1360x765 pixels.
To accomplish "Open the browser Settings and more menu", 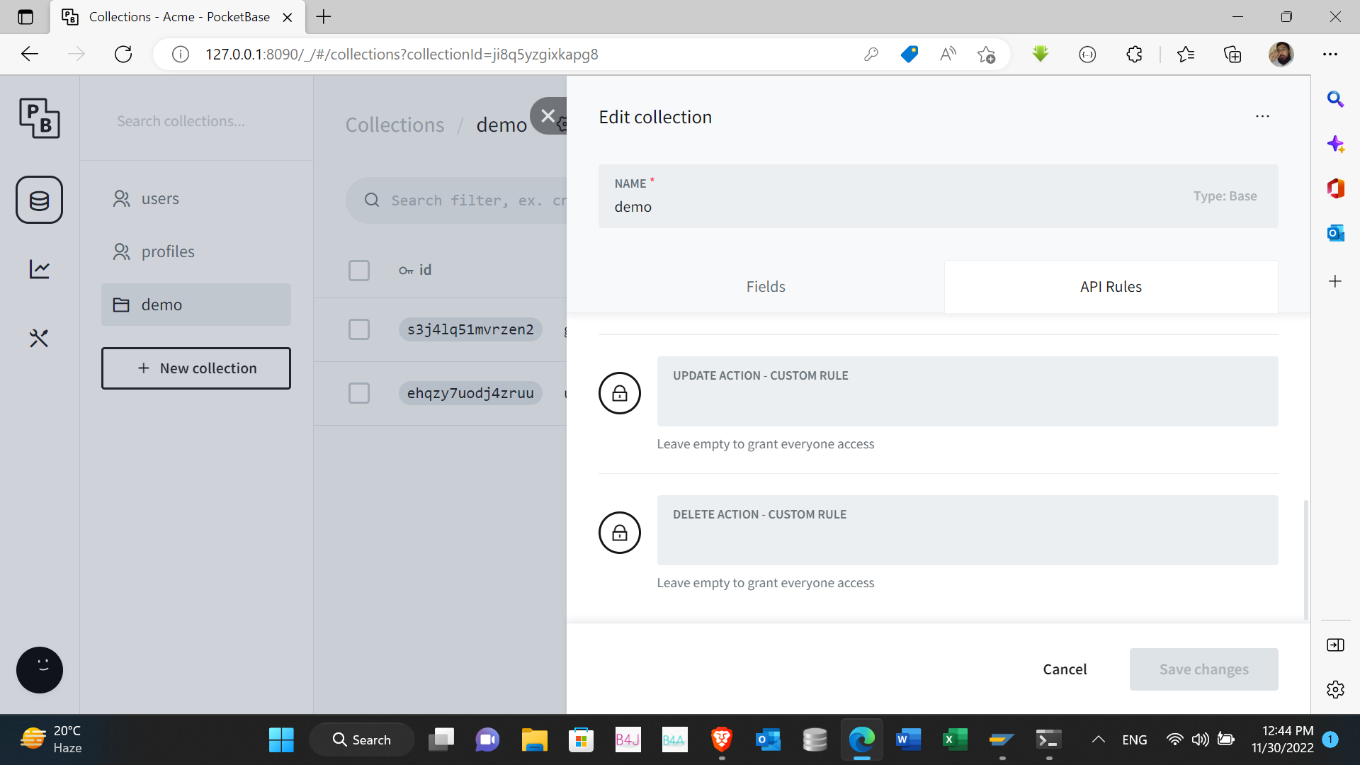I will point(1330,54).
